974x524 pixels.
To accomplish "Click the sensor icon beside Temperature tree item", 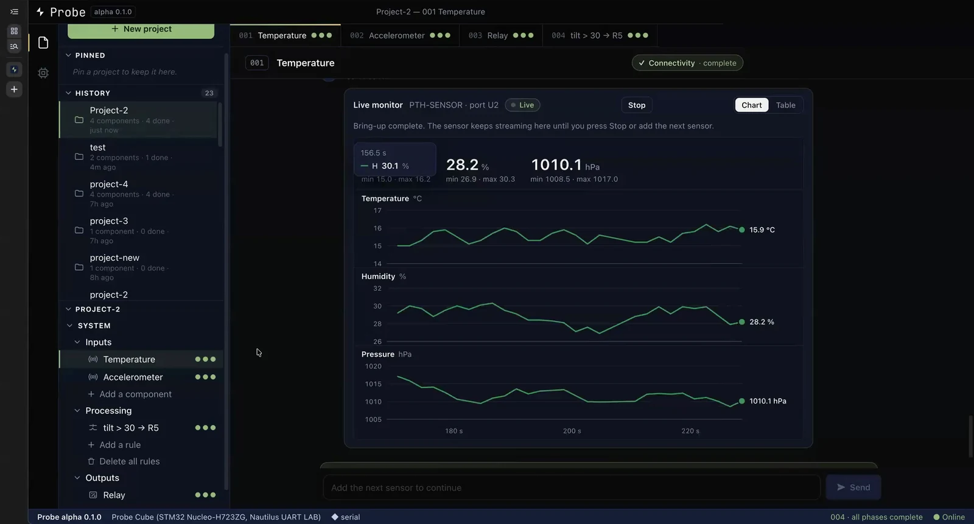I will point(93,359).
